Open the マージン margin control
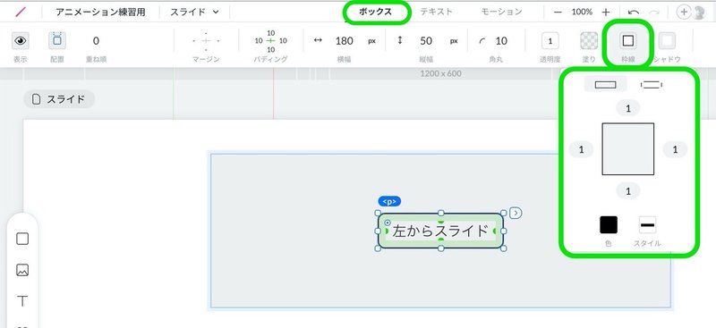The image size is (716, 328). click(x=206, y=41)
